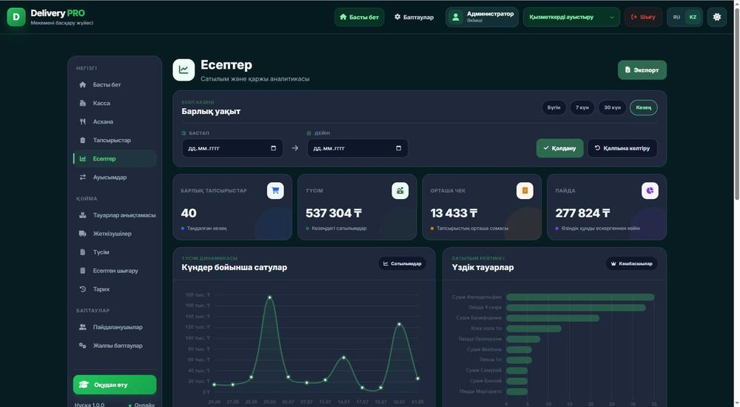Switch language to RU
740x407 pixels.
click(676, 17)
